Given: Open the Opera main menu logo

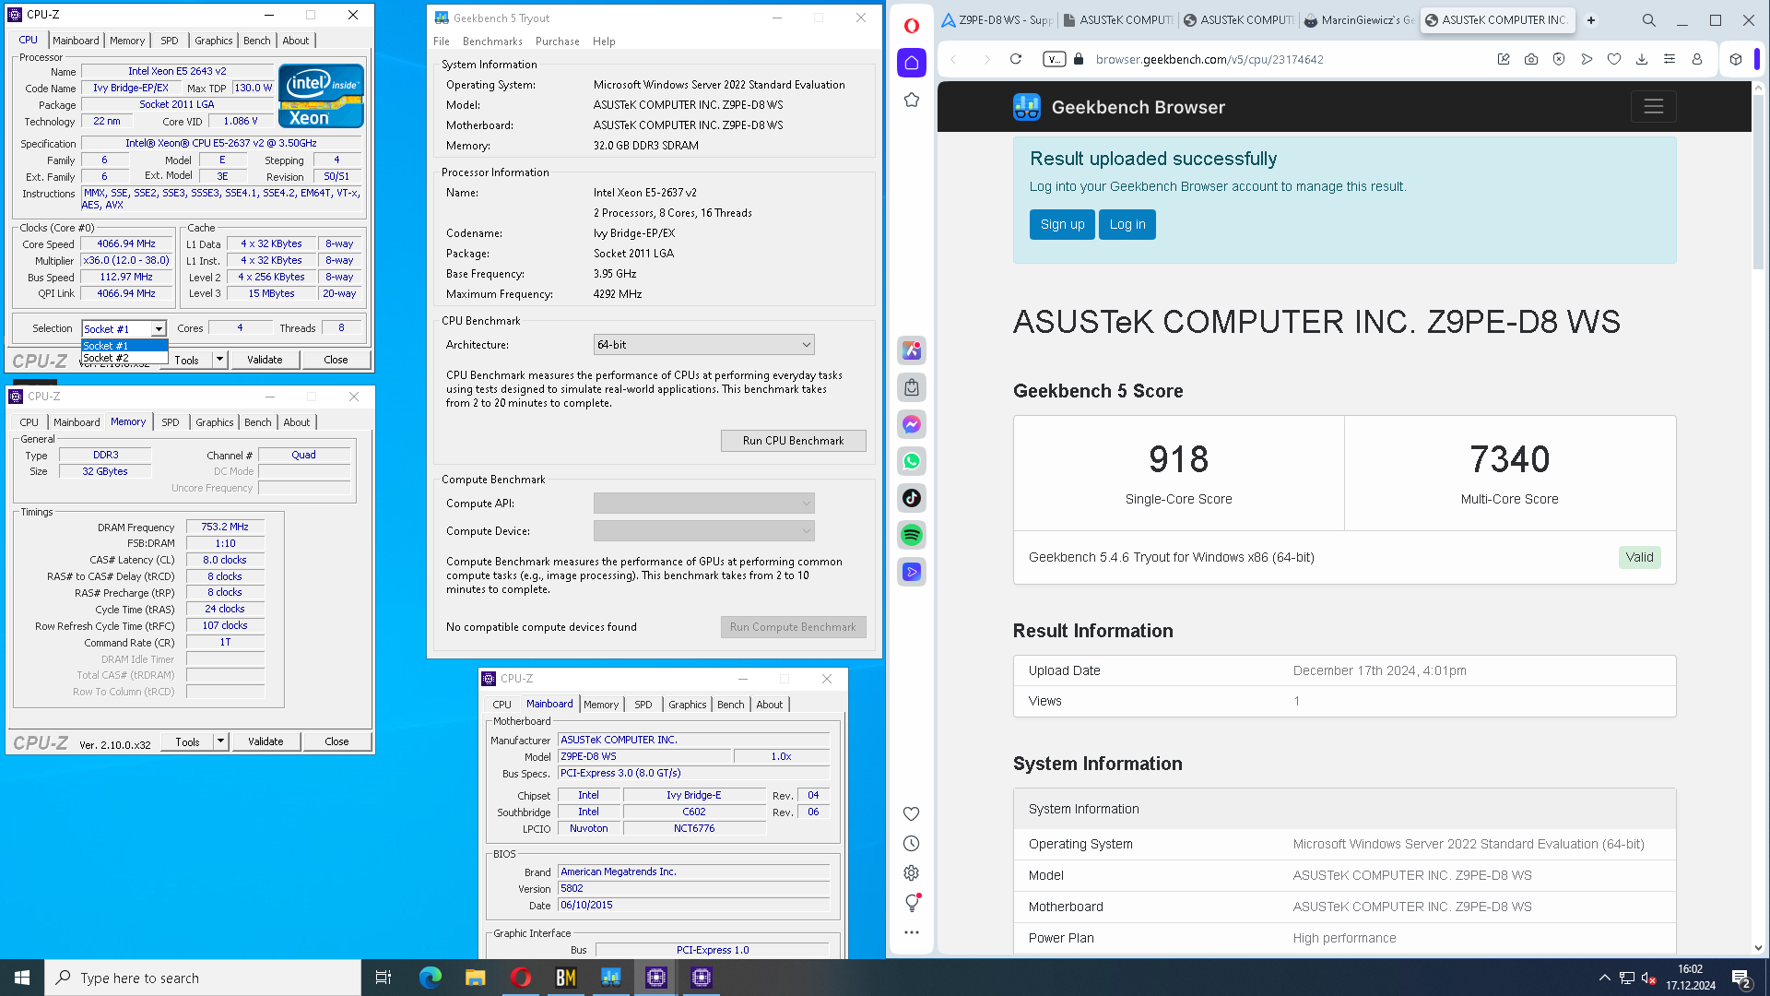Looking at the screenshot, I should (911, 26).
